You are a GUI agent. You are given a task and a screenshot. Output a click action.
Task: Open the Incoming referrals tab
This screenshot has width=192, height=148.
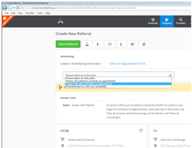click(x=153, y=21)
